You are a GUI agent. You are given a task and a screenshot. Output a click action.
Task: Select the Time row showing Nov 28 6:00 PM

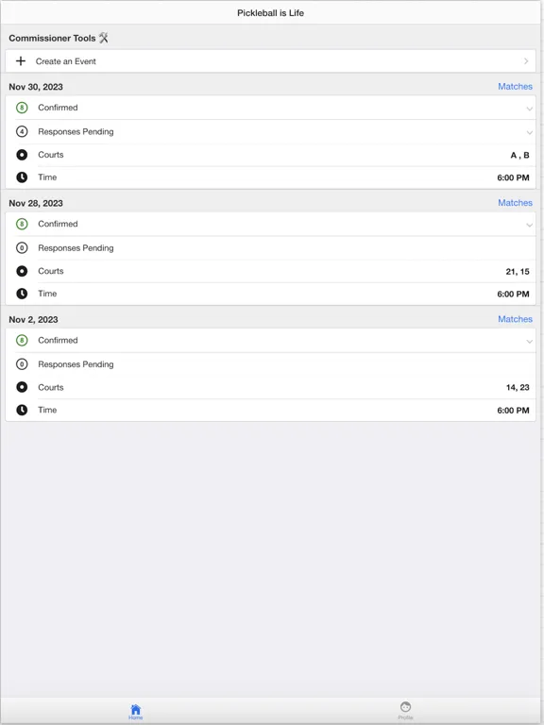click(x=271, y=294)
